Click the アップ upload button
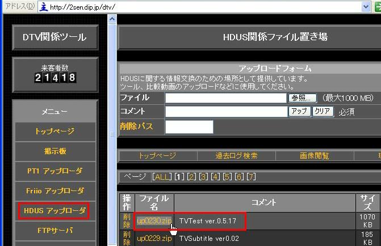Viewport: 381px width, 246px height. pos(299,112)
